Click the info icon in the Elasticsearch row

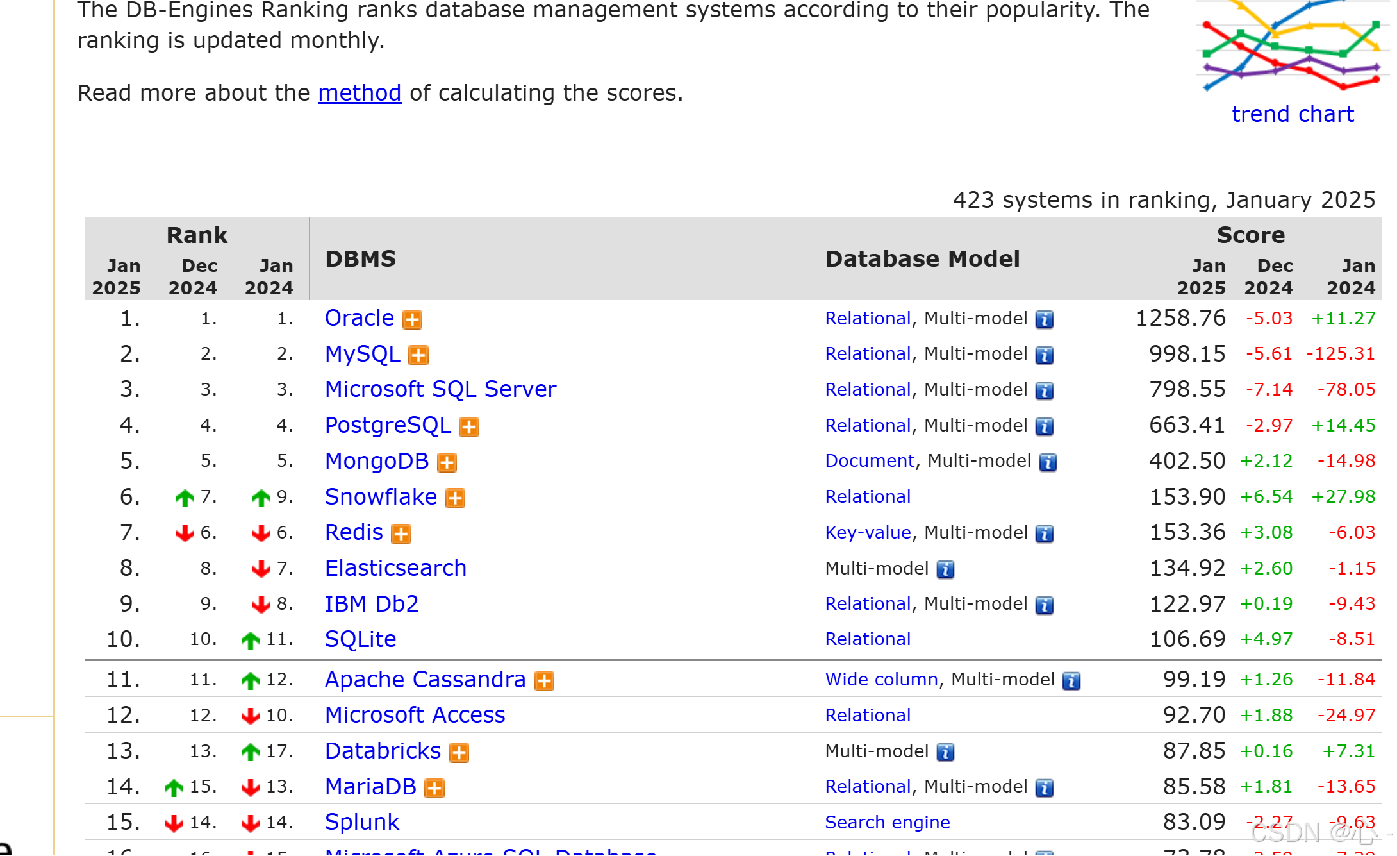pyautogui.click(x=945, y=569)
